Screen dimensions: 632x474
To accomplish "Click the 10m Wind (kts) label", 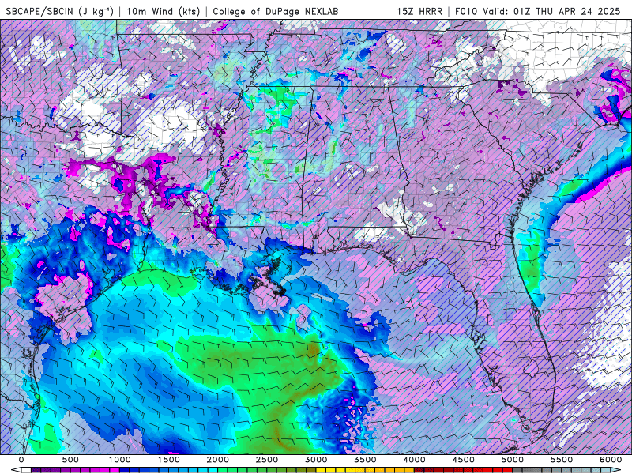I will 164,11.
